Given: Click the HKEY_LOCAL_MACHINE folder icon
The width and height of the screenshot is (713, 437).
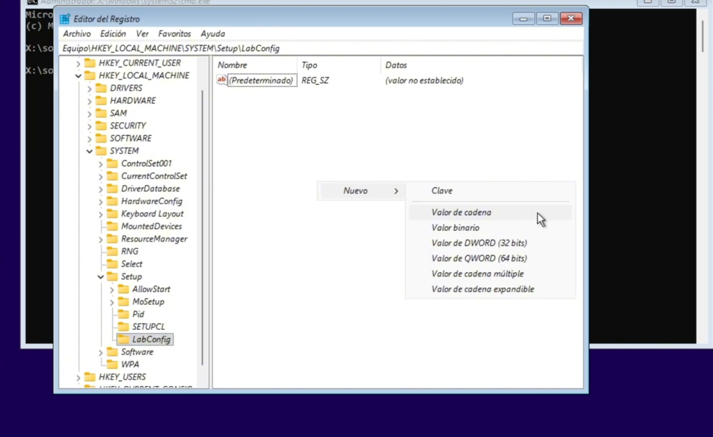Looking at the screenshot, I should point(89,75).
